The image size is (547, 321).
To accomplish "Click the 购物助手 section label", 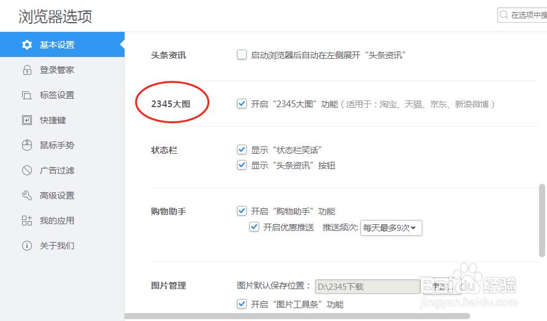I will (x=168, y=211).
